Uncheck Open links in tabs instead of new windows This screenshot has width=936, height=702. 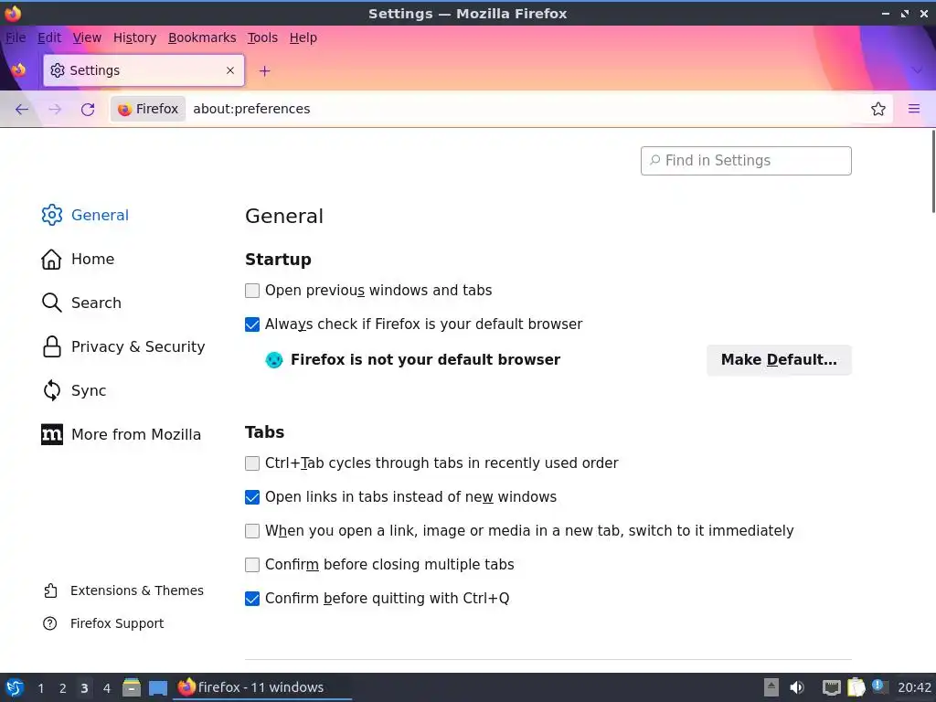tap(252, 497)
